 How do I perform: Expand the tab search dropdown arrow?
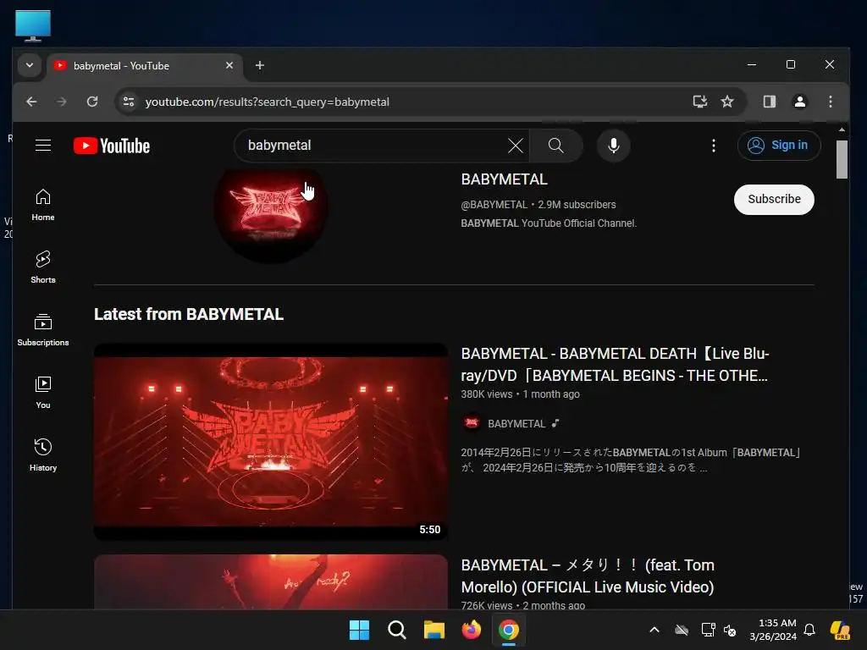pos(30,65)
